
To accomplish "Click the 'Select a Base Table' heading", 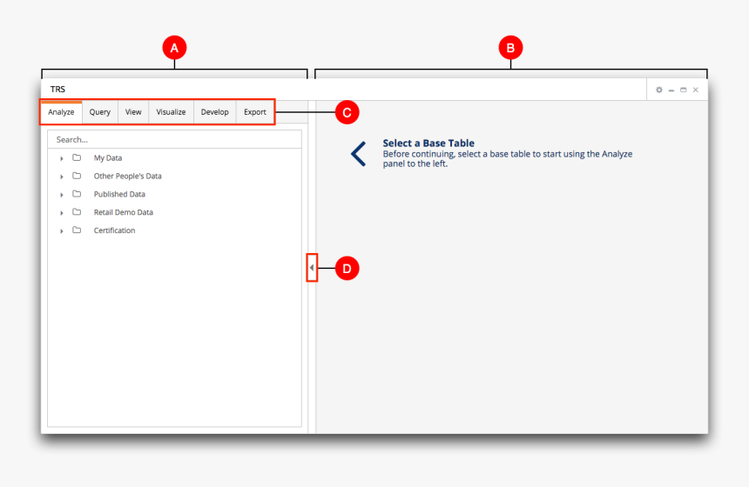I will click(x=428, y=143).
